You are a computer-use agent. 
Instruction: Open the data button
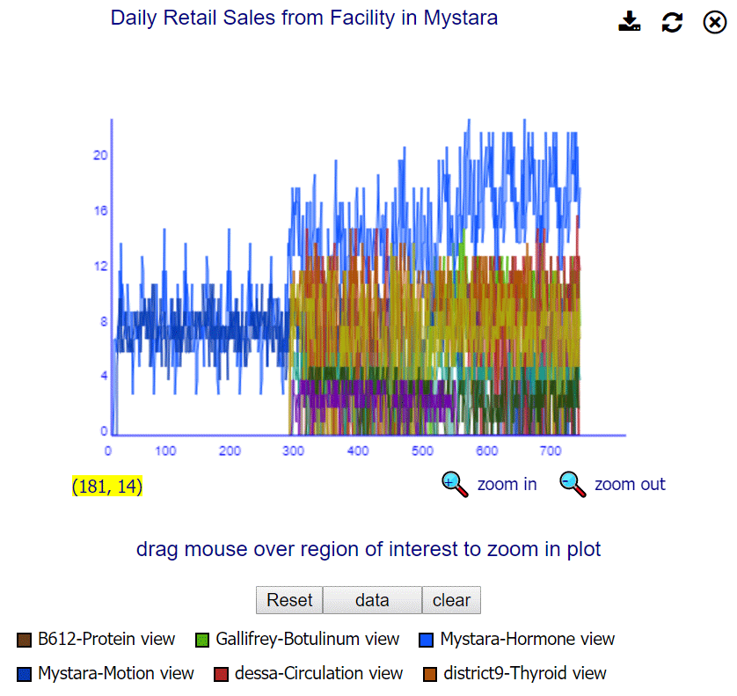pyautogui.click(x=372, y=600)
